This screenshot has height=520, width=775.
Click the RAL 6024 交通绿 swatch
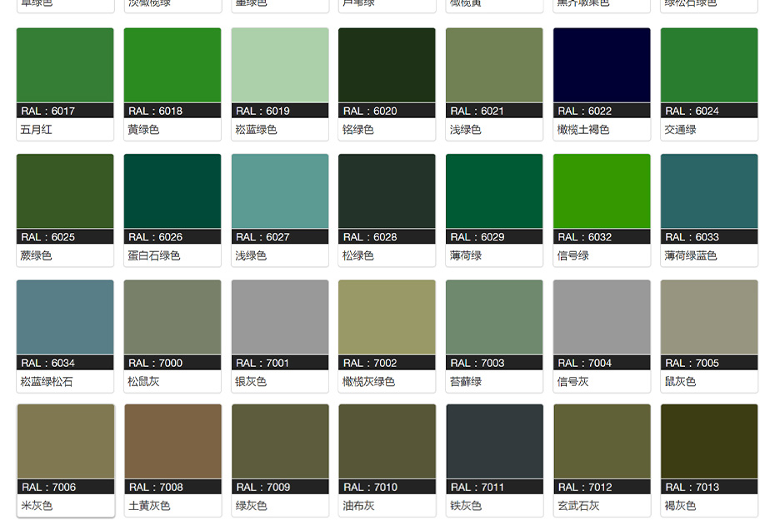pos(709,67)
